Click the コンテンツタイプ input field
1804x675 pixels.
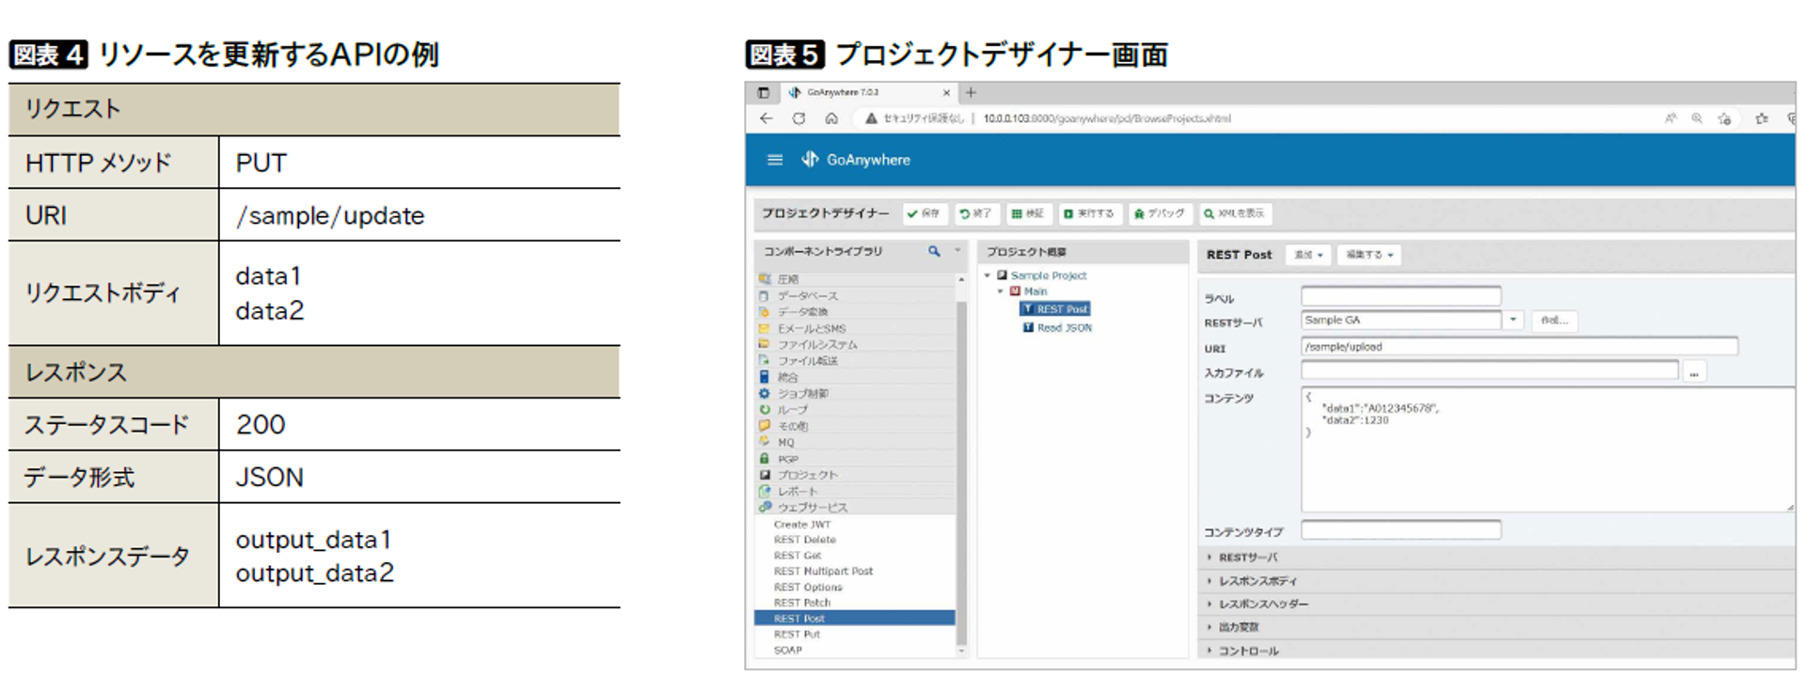(1401, 530)
